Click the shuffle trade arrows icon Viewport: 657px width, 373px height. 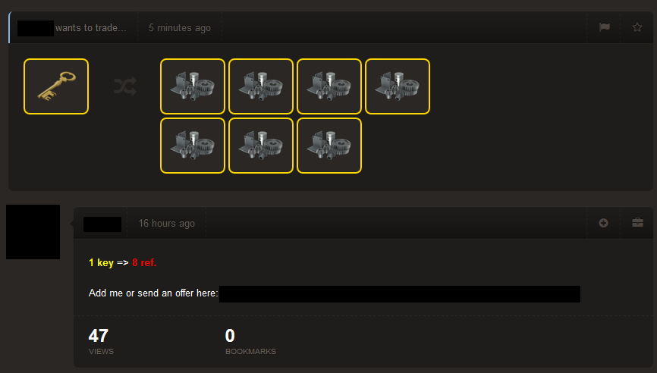click(x=125, y=86)
